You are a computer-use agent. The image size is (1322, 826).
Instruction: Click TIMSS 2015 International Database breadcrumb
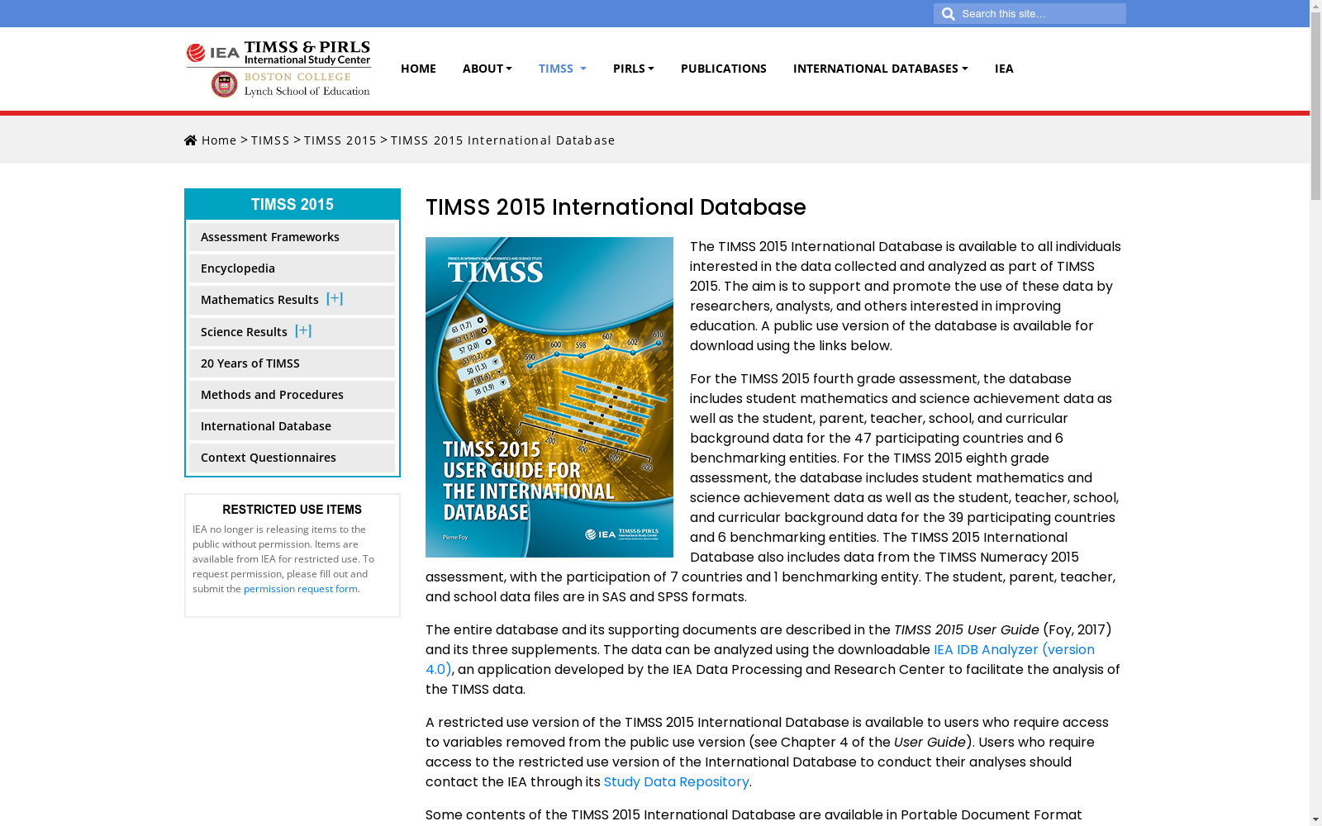(503, 140)
